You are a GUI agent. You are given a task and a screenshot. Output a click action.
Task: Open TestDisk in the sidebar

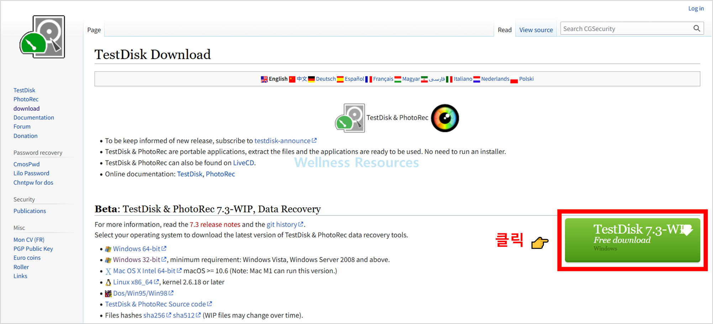pyautogui.click(x=24, y=90)
